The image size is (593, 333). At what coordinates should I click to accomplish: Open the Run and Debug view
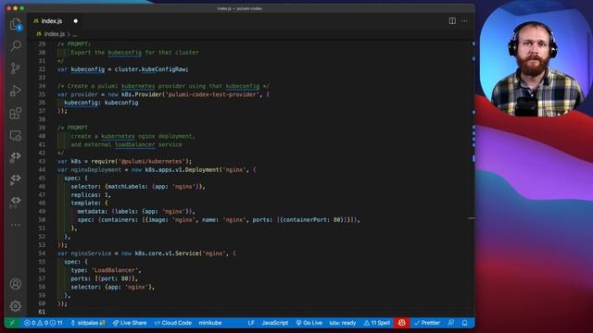click(x=16, y=91)
